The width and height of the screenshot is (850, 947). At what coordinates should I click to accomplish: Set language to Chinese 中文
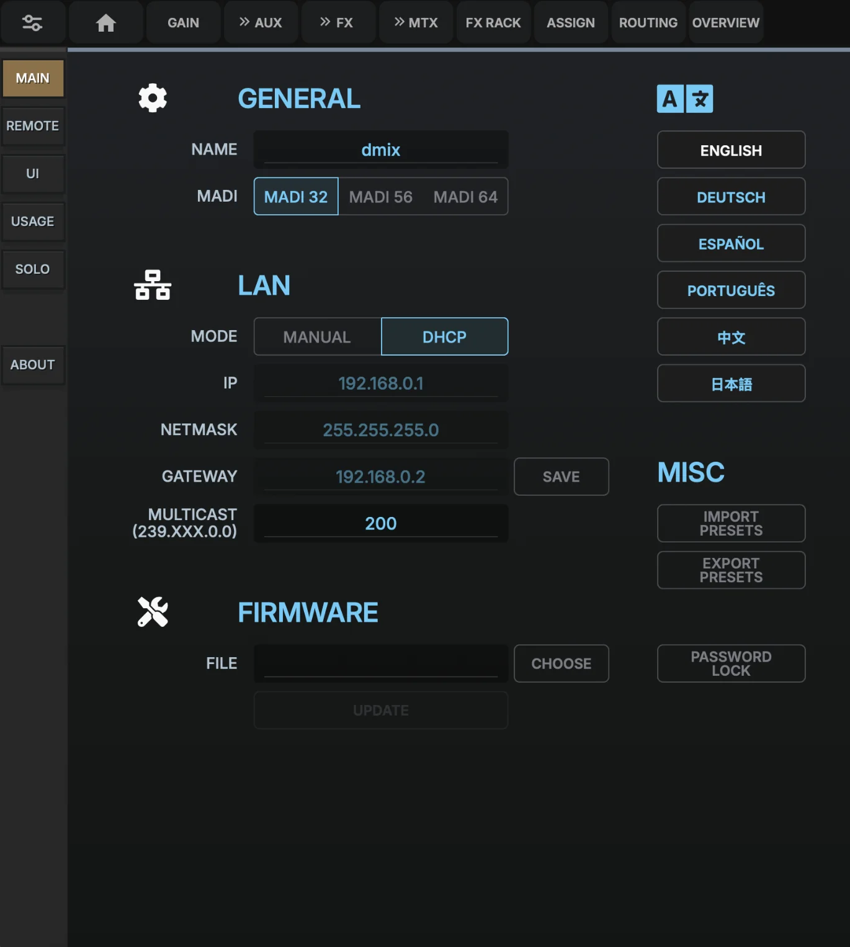pos(731,337)
